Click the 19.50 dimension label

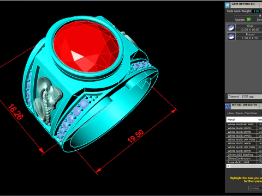(136, 136)
